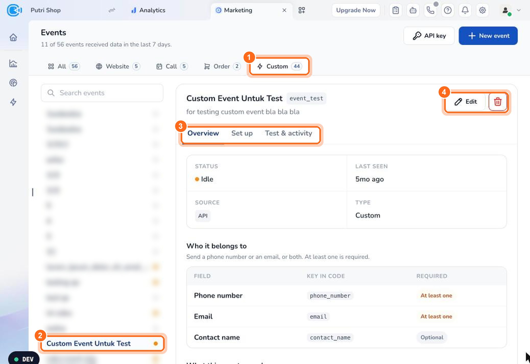The height and width of the screenshot is (364, 530).
Task: Click the Search events field
Action: (102, 93)
